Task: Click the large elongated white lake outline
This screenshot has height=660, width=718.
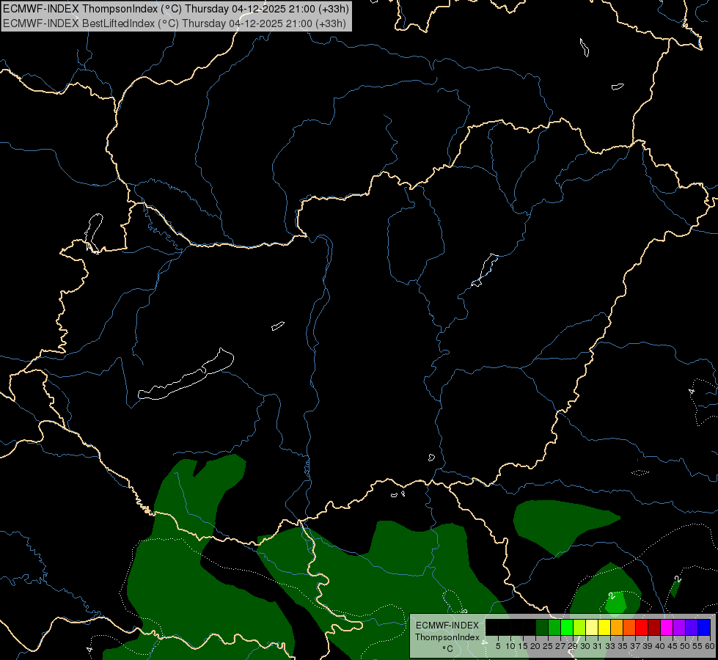Action: pyautogui.click(x=186, y=374)
